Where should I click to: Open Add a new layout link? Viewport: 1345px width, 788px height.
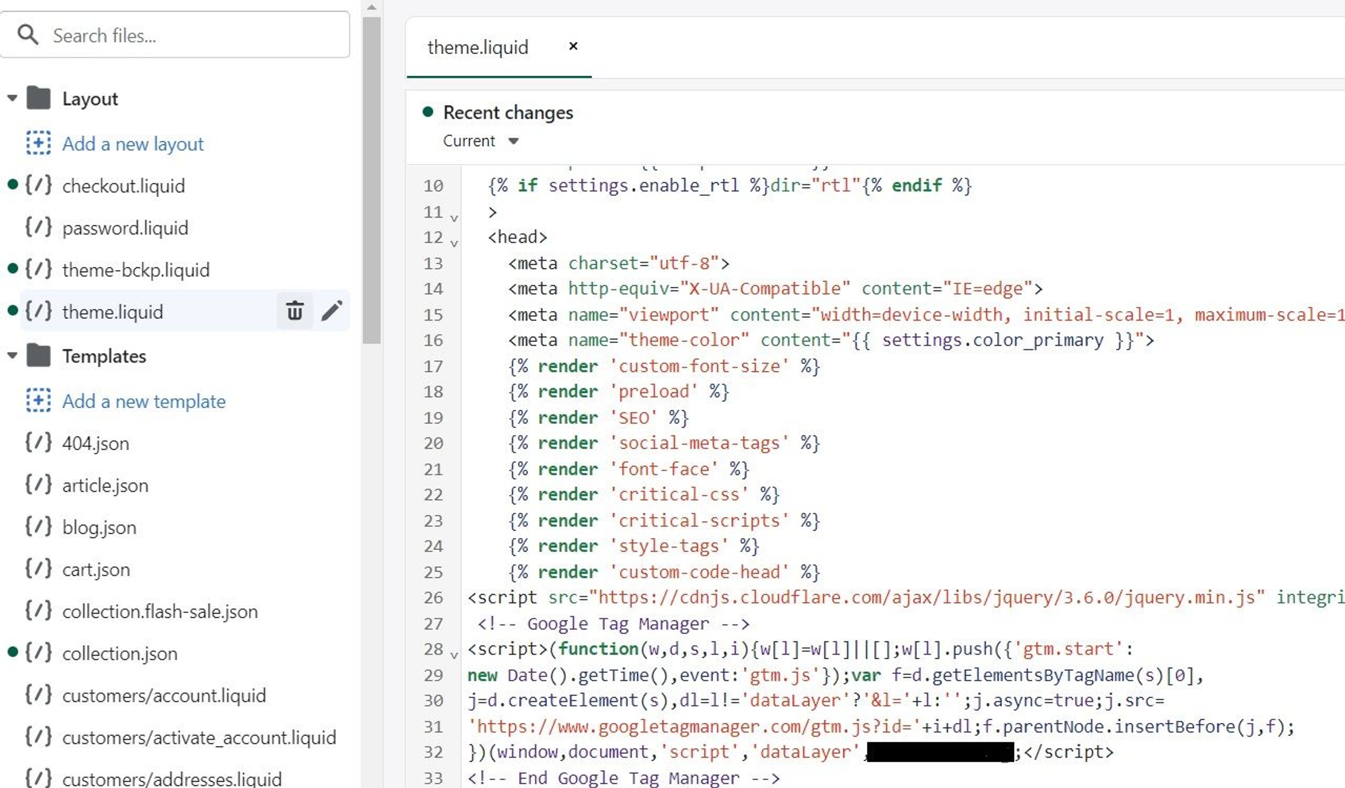coord(133,144)
